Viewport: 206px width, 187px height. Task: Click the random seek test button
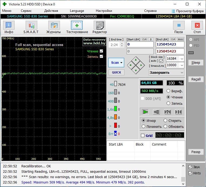[x=167, y=112]
